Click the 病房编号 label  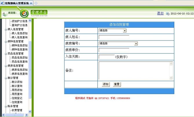click(72, 43)
